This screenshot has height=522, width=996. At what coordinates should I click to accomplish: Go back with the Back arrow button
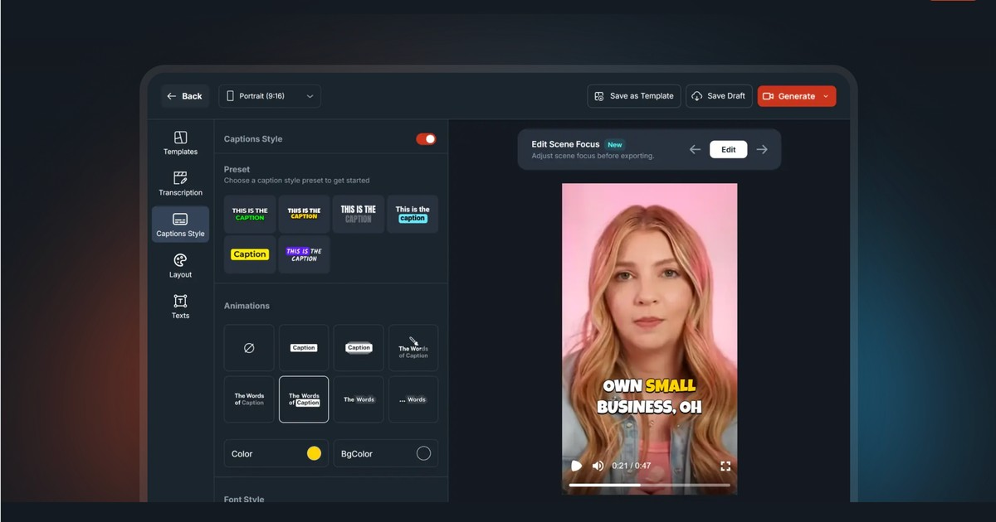(x=184, y=96)
